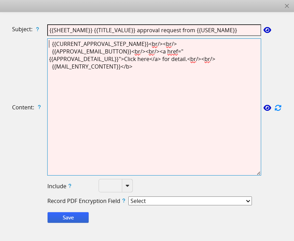Open help tooltip next to Subject
294x241 pixels.
(x=38, y=29)
